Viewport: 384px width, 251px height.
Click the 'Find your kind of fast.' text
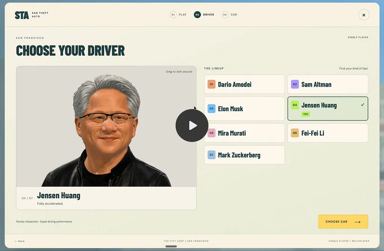pos(354,69)
